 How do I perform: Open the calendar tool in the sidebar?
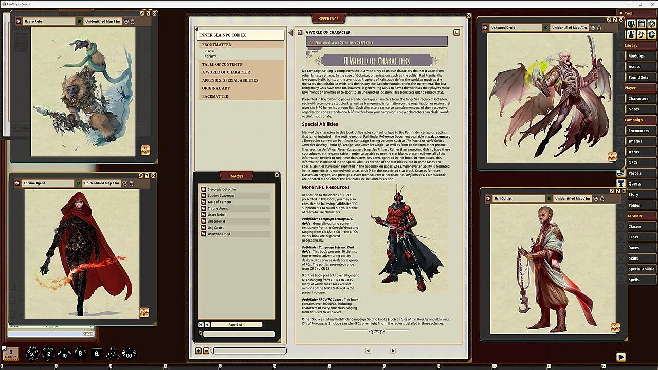click(x=641, y=24)
